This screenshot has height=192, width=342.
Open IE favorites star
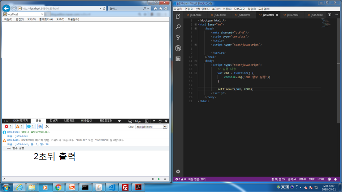coord(161,9)
